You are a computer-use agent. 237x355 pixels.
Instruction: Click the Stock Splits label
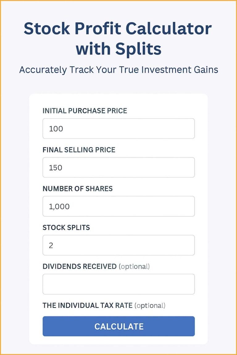[x=66, y=227]
